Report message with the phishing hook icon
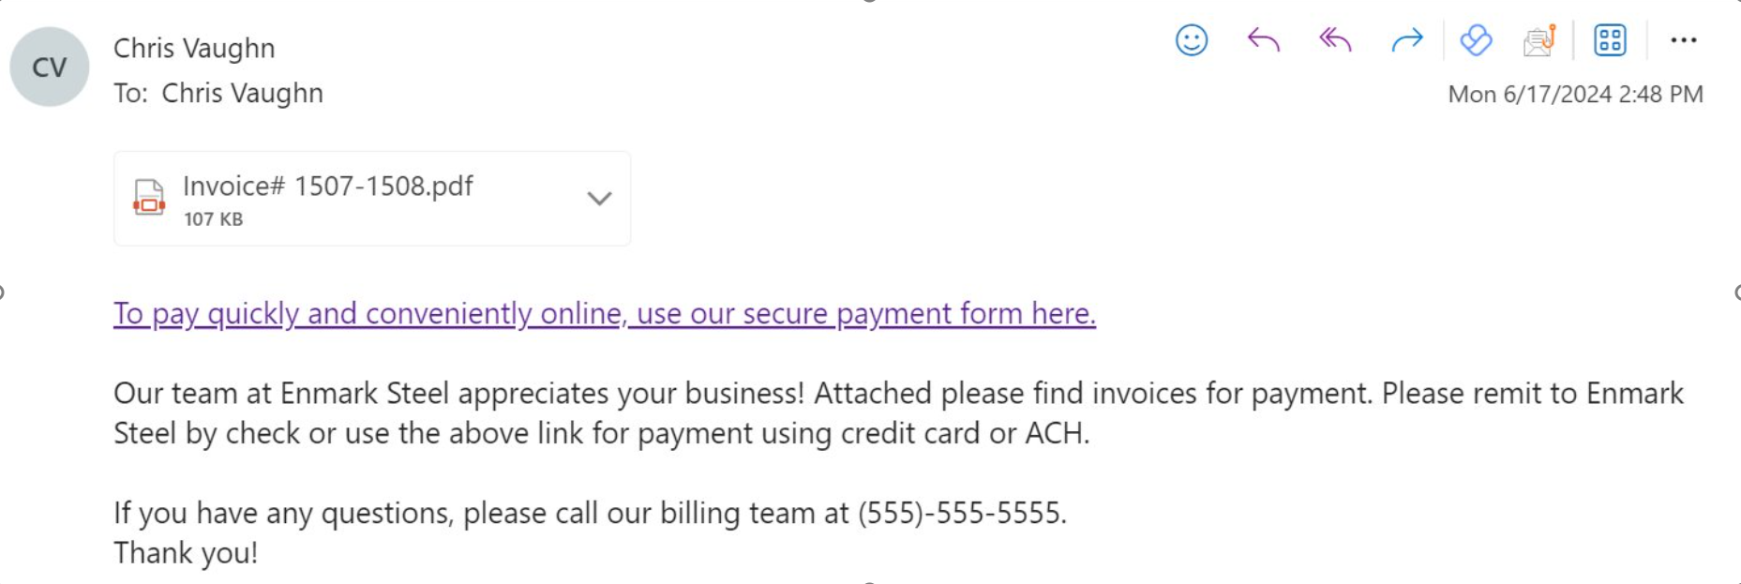This screenshot has width=1741, height=584. point(1539,40)
